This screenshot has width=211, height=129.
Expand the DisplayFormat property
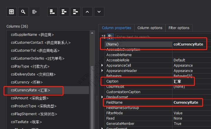click(x=102, y=97)
